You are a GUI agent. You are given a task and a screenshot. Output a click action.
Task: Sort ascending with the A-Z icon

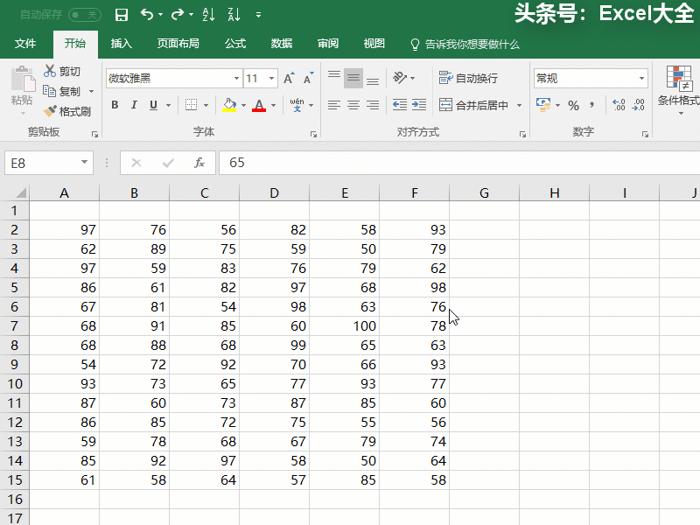point(208,15)
